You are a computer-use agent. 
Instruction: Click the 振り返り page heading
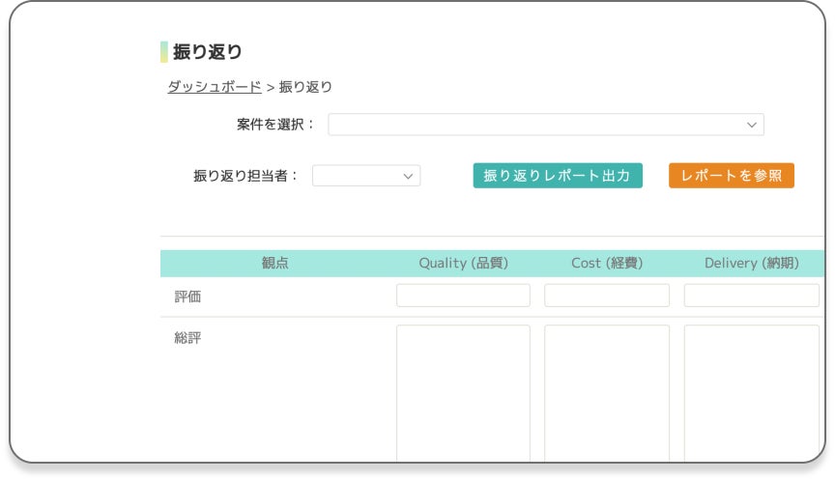(x=208, y=52)
